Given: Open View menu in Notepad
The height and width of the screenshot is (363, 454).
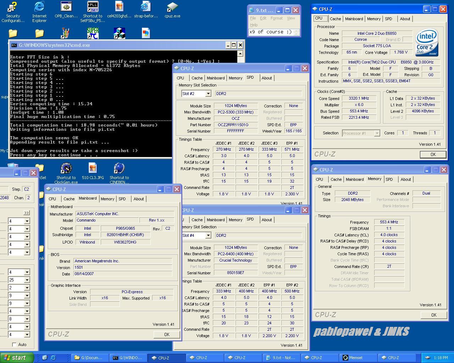Looking at the screenshot, I should coord(291,18).
